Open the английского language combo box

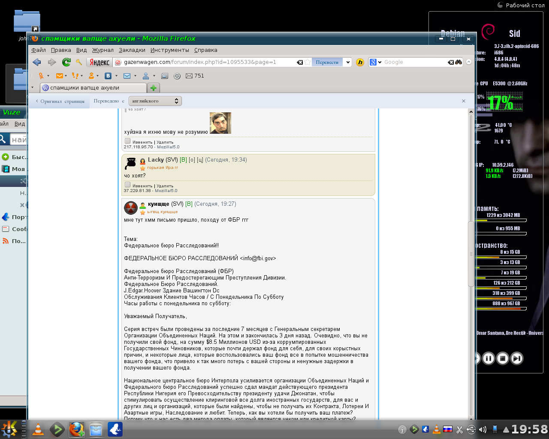point(155,101)
